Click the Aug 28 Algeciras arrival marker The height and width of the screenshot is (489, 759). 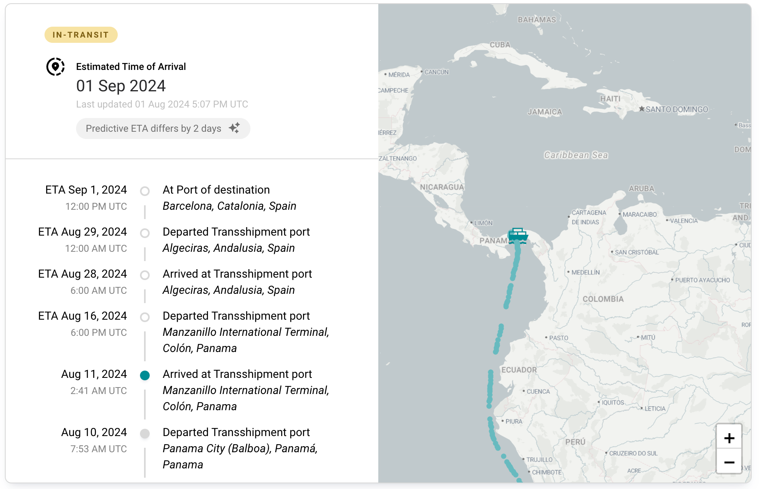pos(145,275)
